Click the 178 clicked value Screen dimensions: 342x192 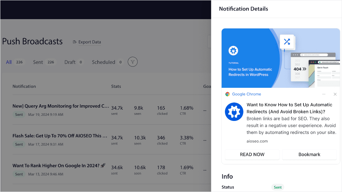point(161,167)
